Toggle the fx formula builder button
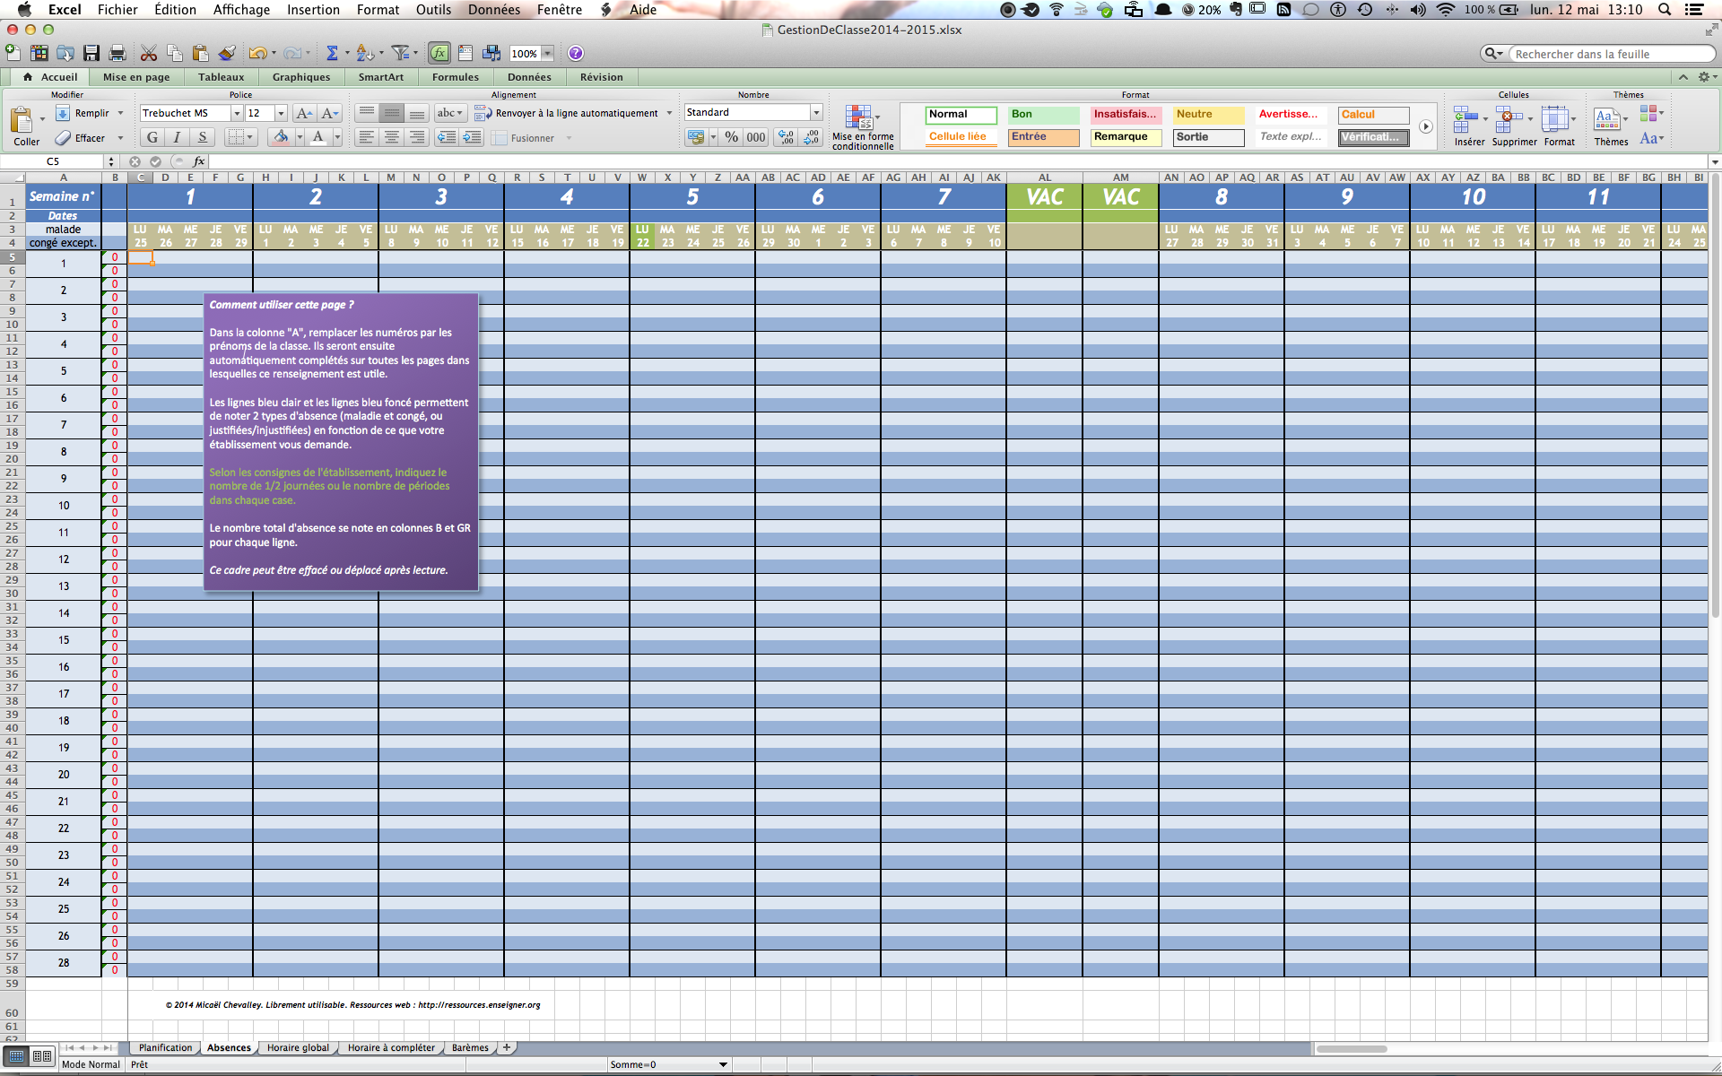Viewport: 1722px width, 1076px height. (439, 54)
